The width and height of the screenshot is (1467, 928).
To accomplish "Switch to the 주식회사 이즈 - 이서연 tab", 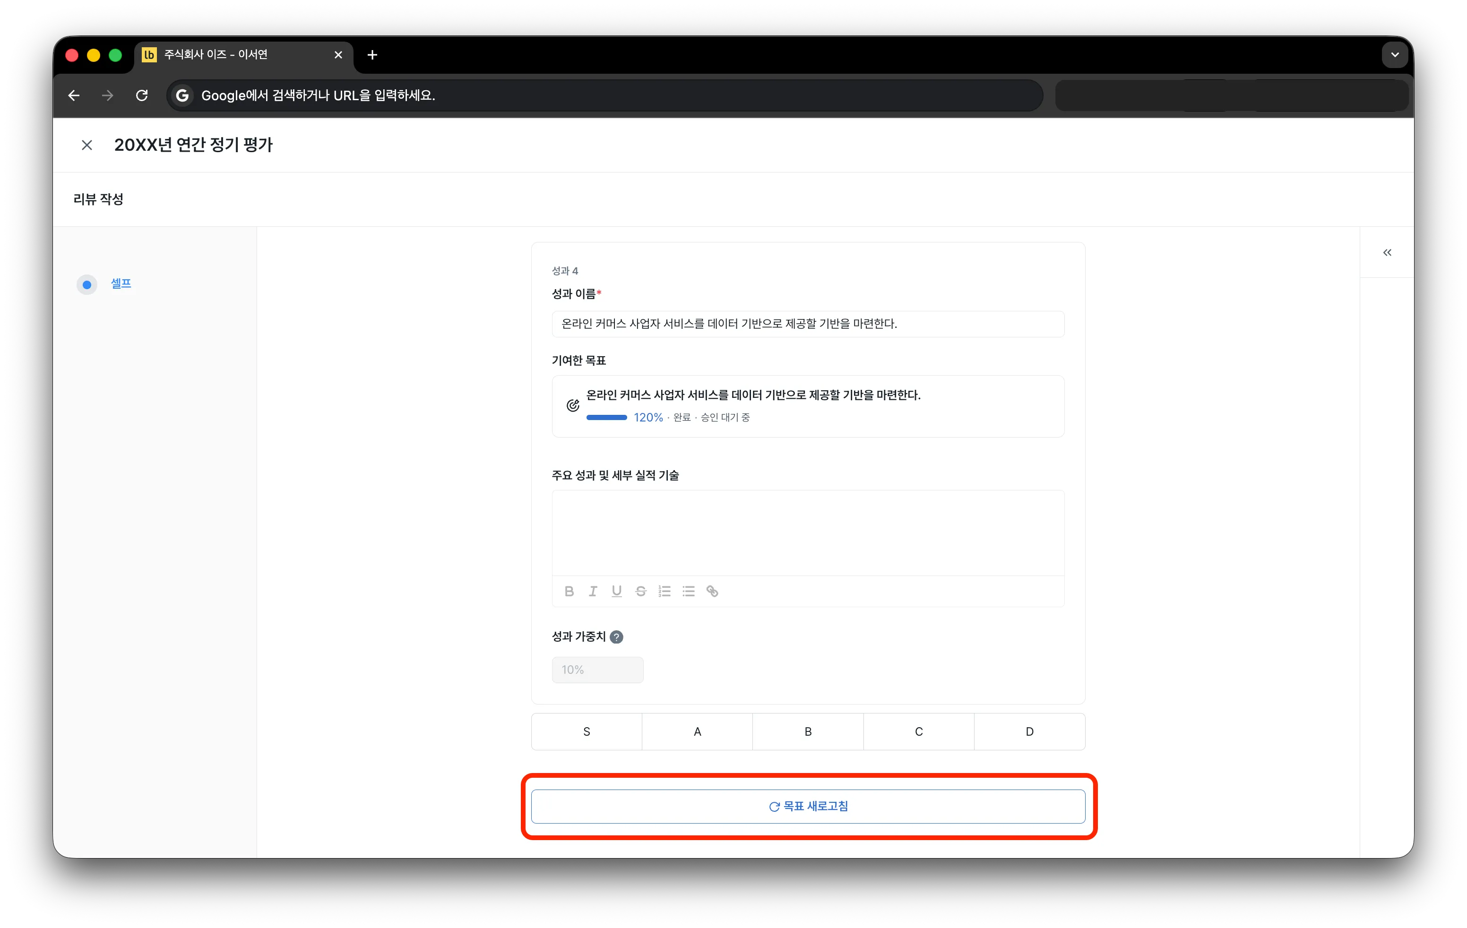I will [x=244, y=55].
